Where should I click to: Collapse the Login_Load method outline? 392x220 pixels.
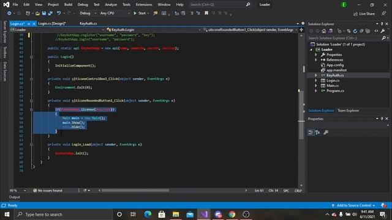31,144
